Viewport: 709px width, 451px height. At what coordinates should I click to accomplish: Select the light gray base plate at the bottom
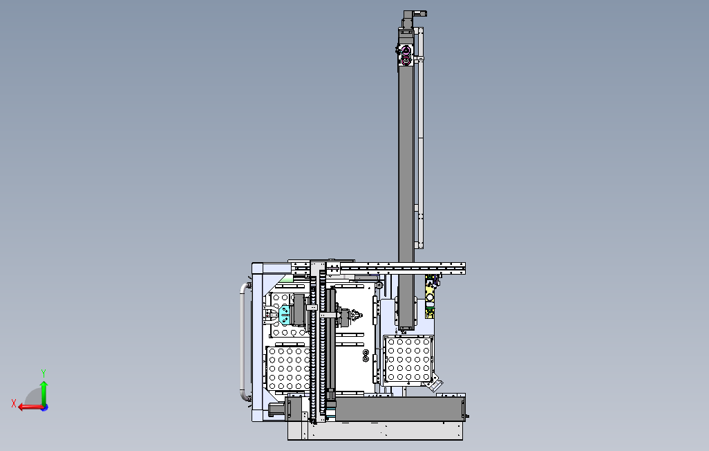(x=375, y=430)
